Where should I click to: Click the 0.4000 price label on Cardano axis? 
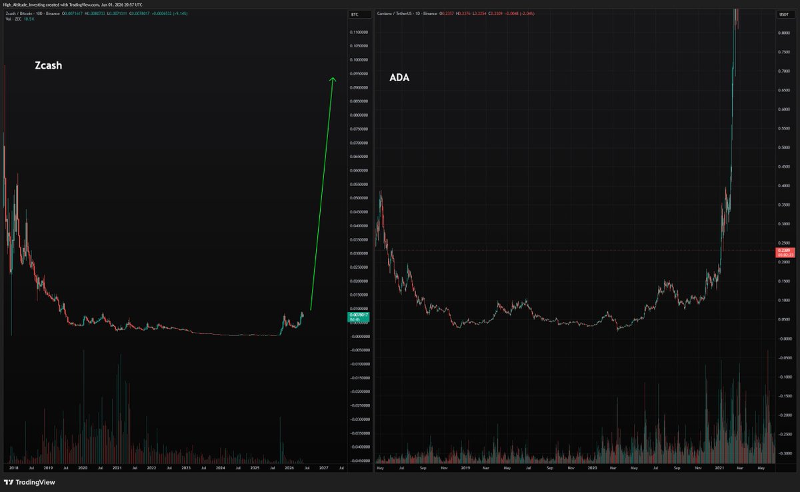pos(785,185)
